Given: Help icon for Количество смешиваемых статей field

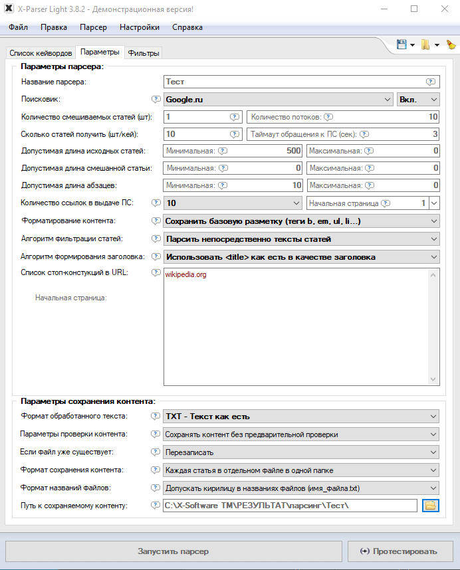Looking at the screenshot, I should point(235,117).
